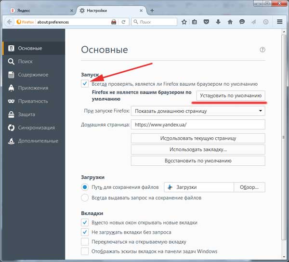Click the Home icon in toolbar
The width and height of the screenshot is (289, 262).
[230, 22]
